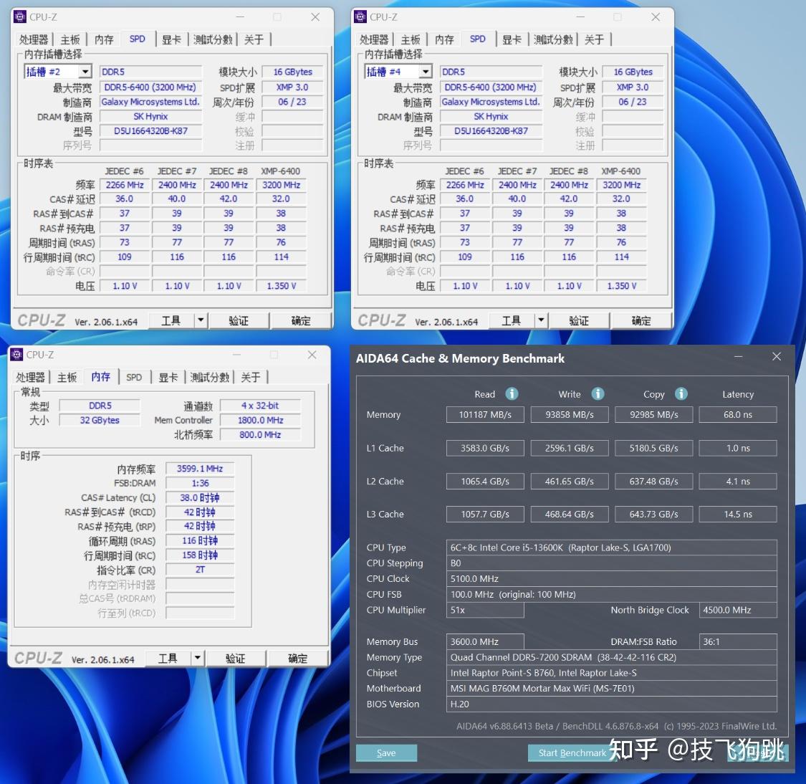
Task: Open 显卡 tab in slot #2 window
Action: coord(171,39)
